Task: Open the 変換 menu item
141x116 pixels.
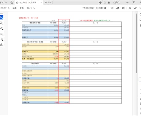Action: coord(21,8)
